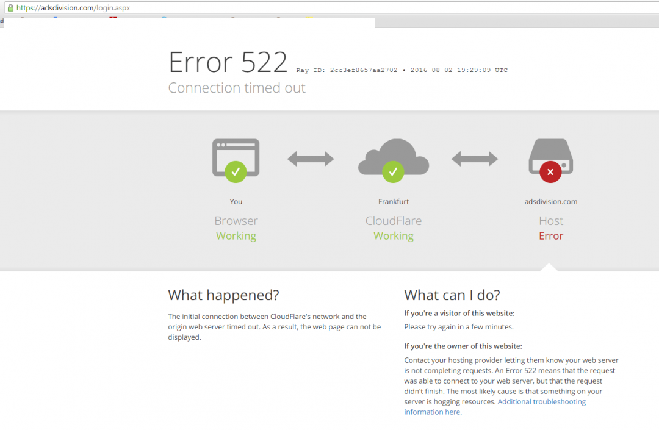Select the adsdivision.com/login.aspx URL field
The height and width of the screenshot is (430, 659).
(x=73, y=8)
